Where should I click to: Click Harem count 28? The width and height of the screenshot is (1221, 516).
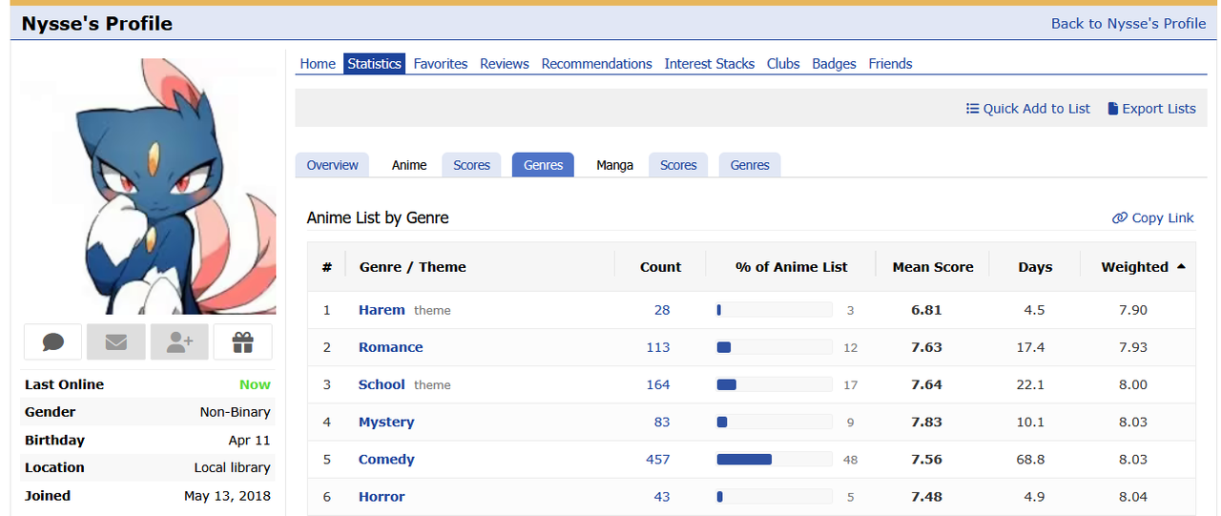[662, 310]
